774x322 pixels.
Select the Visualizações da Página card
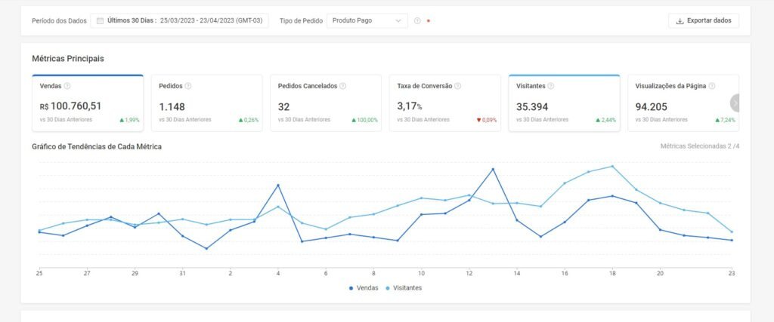[x=680, y=104]
